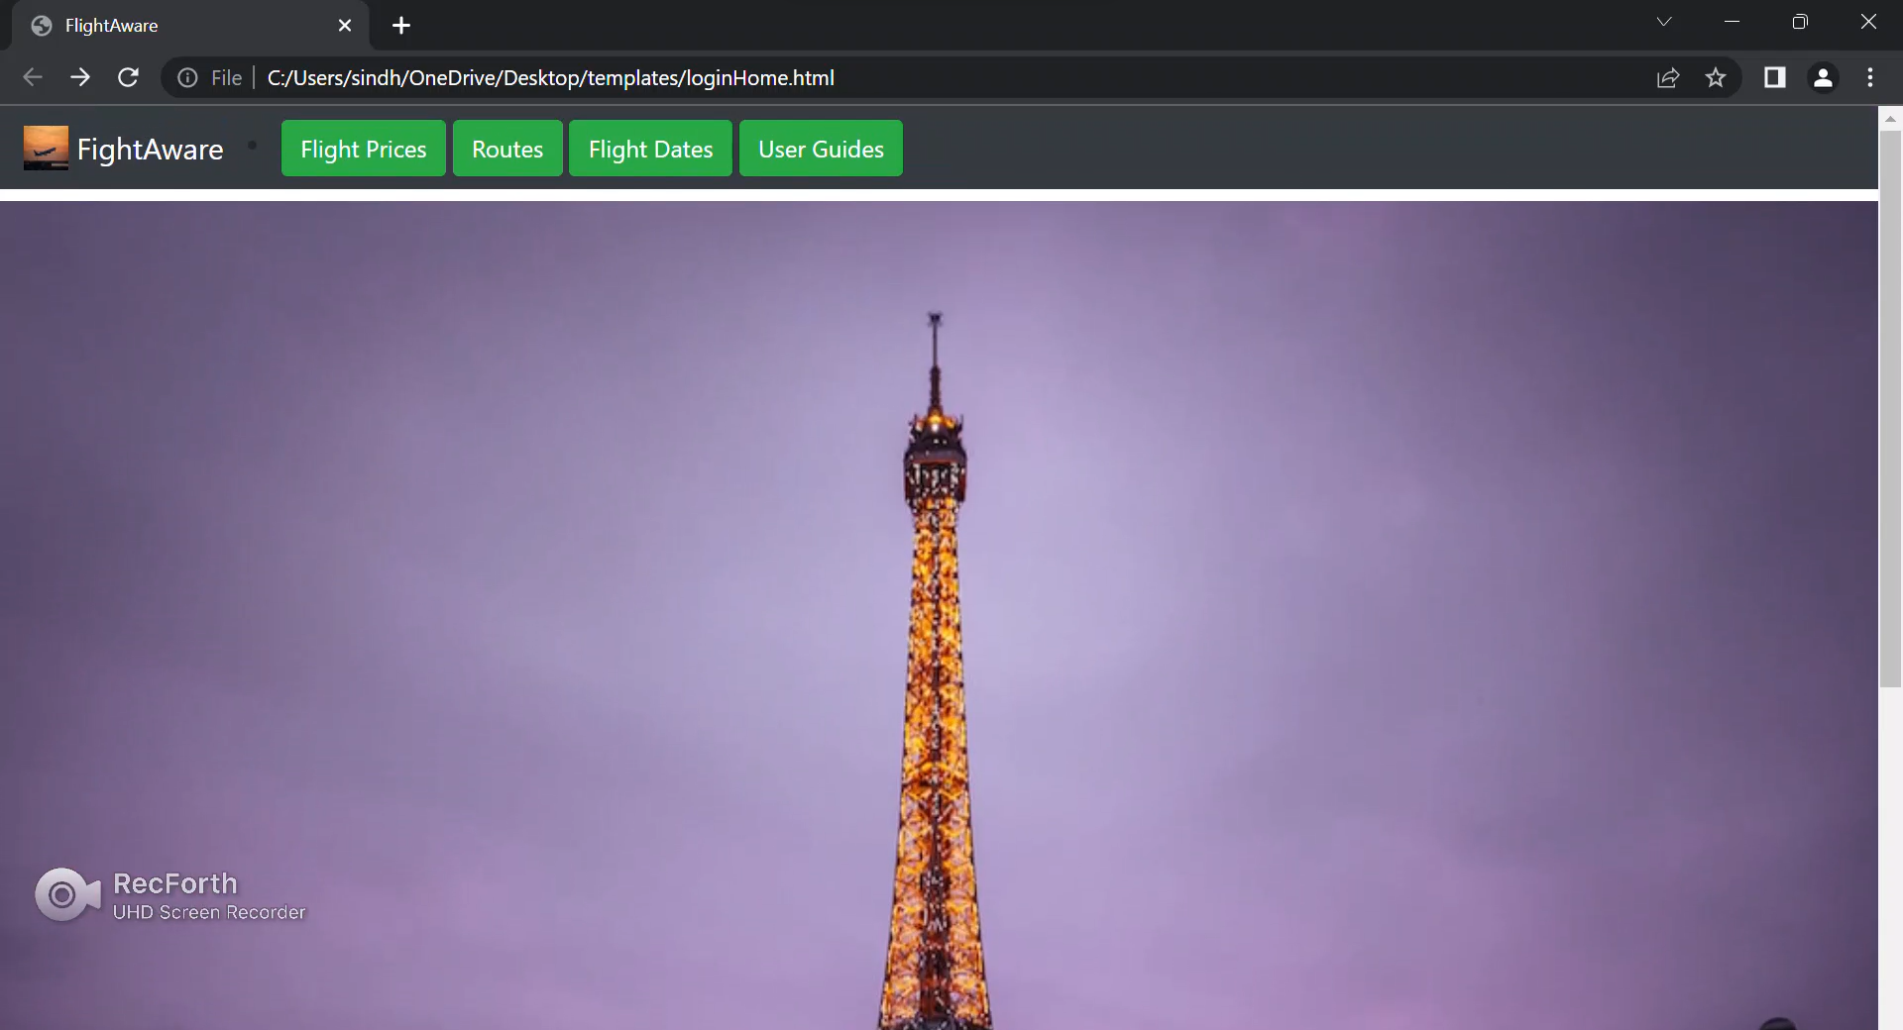Open a new browser tab
Image resolution: width=1903 pixels, height=1030 pixels.
tap(400, 25)
